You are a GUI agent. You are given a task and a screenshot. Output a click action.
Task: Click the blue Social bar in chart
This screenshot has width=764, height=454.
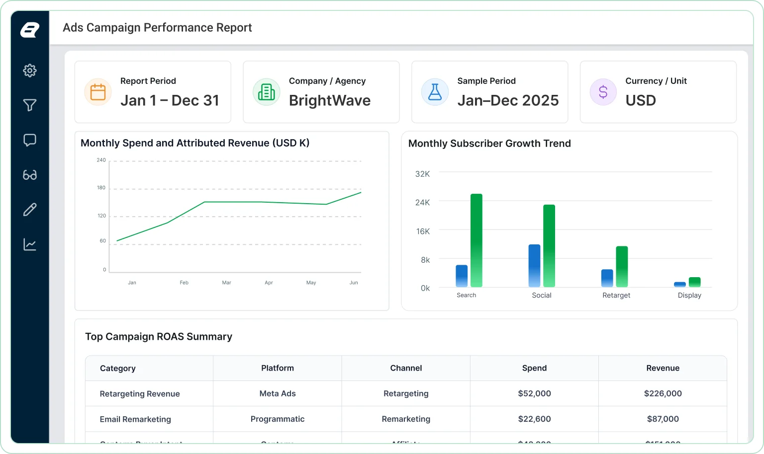pyautogui.click(x=534, y=266)
